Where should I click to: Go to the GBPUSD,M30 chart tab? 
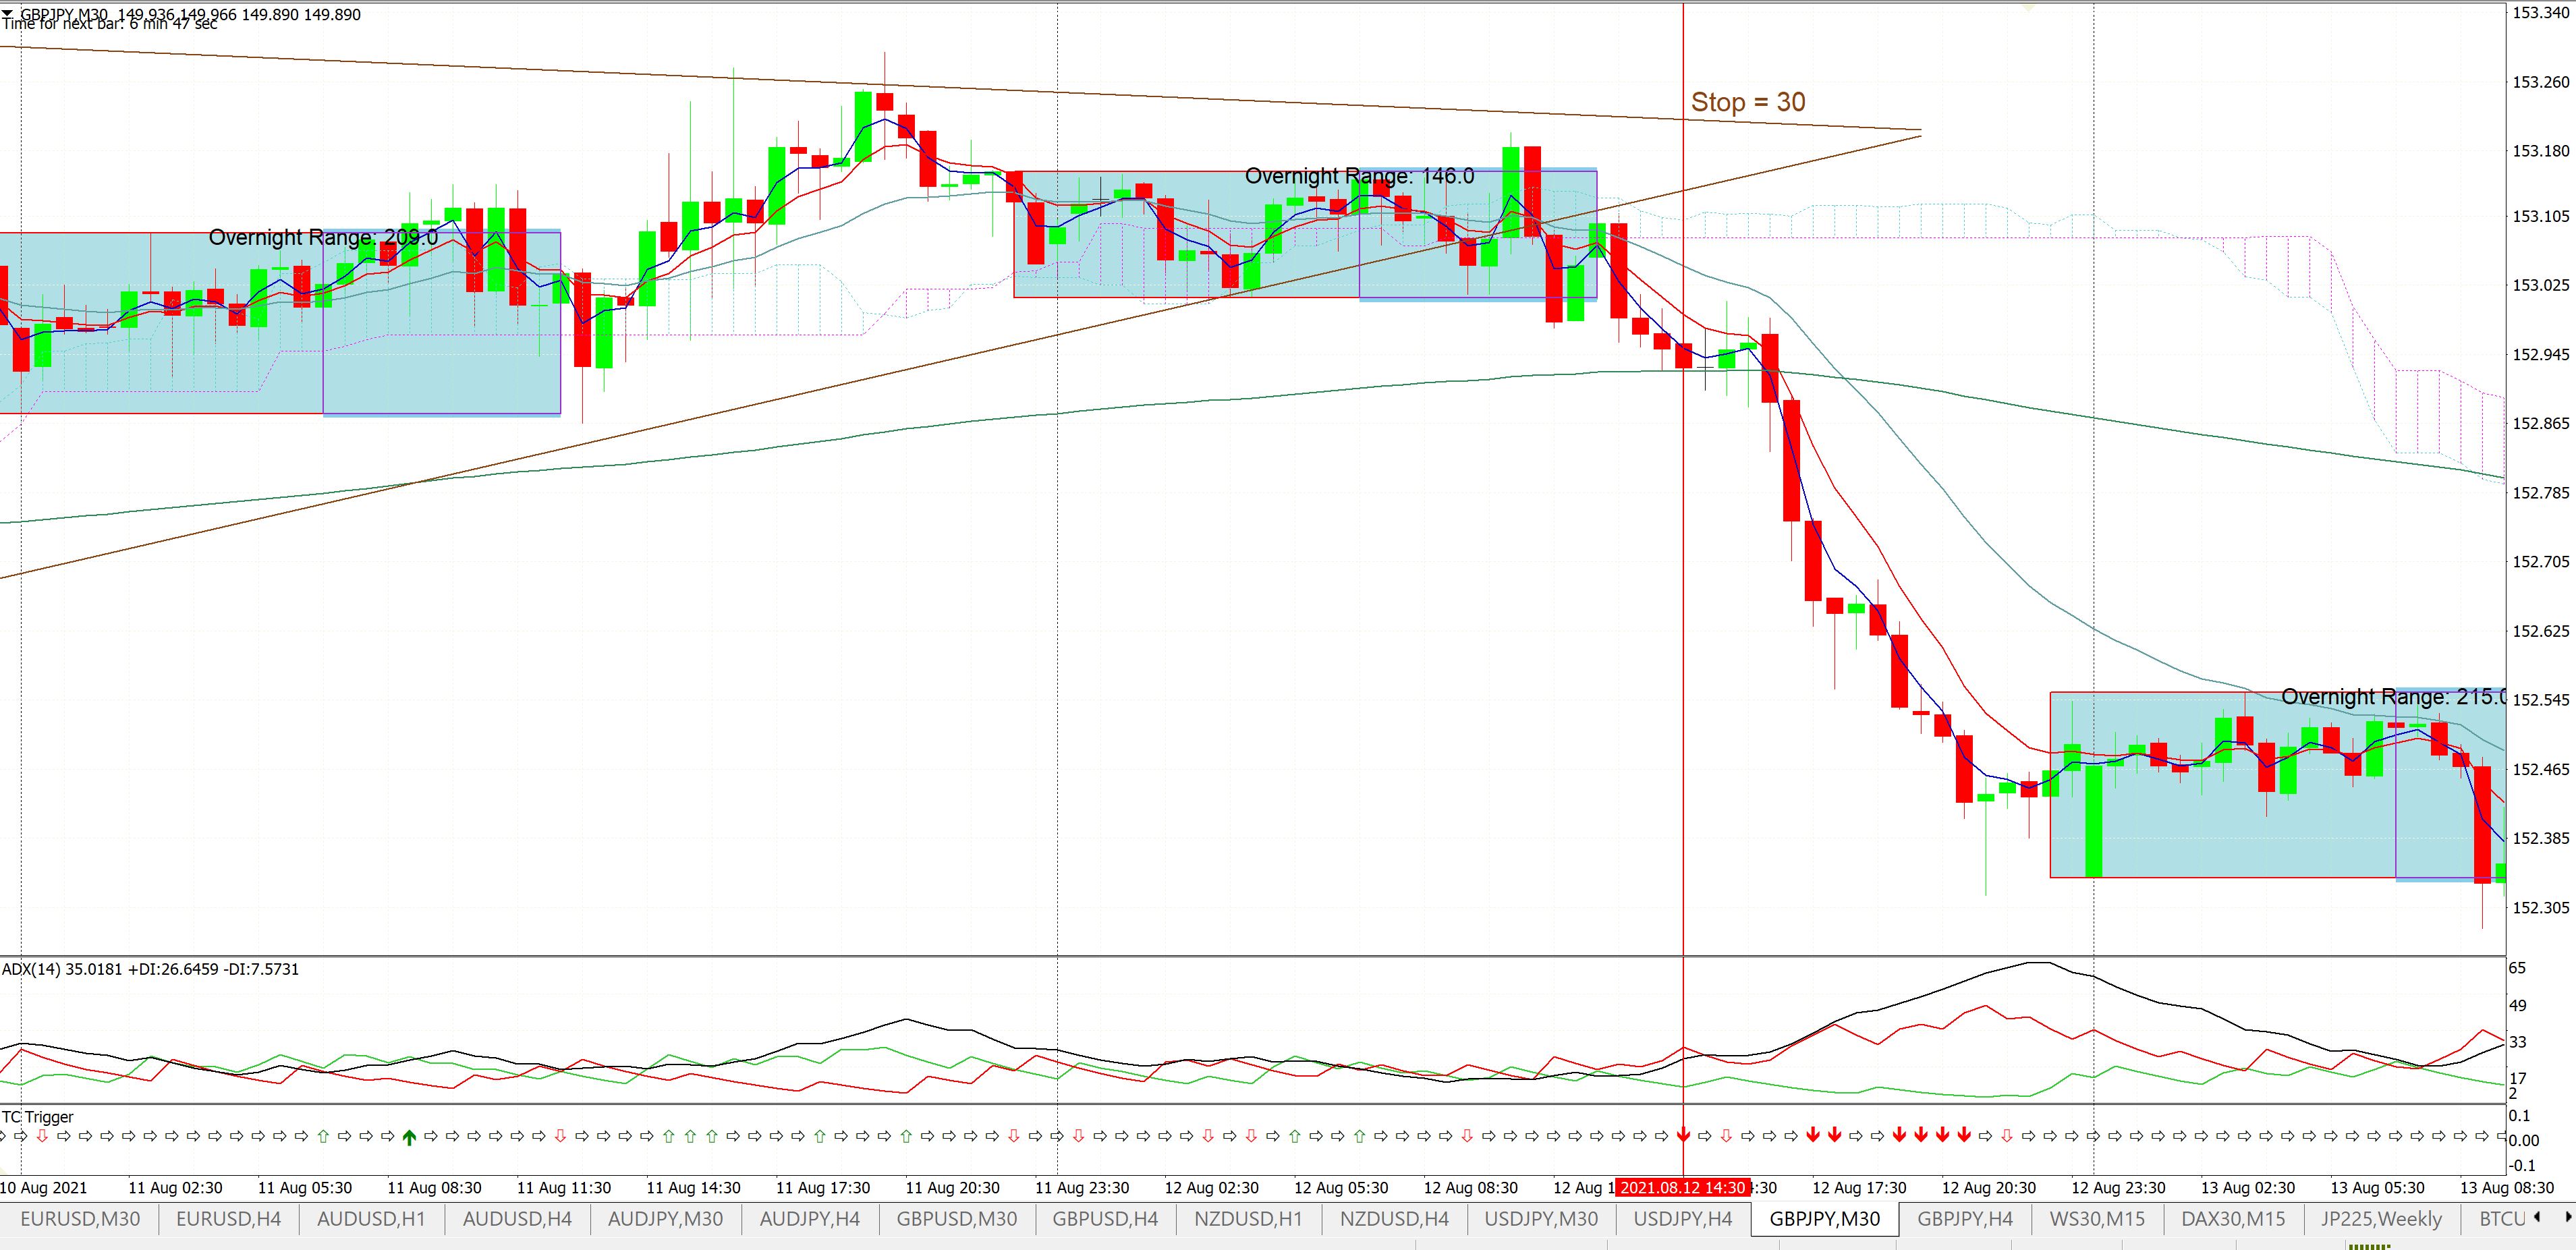957,1219
